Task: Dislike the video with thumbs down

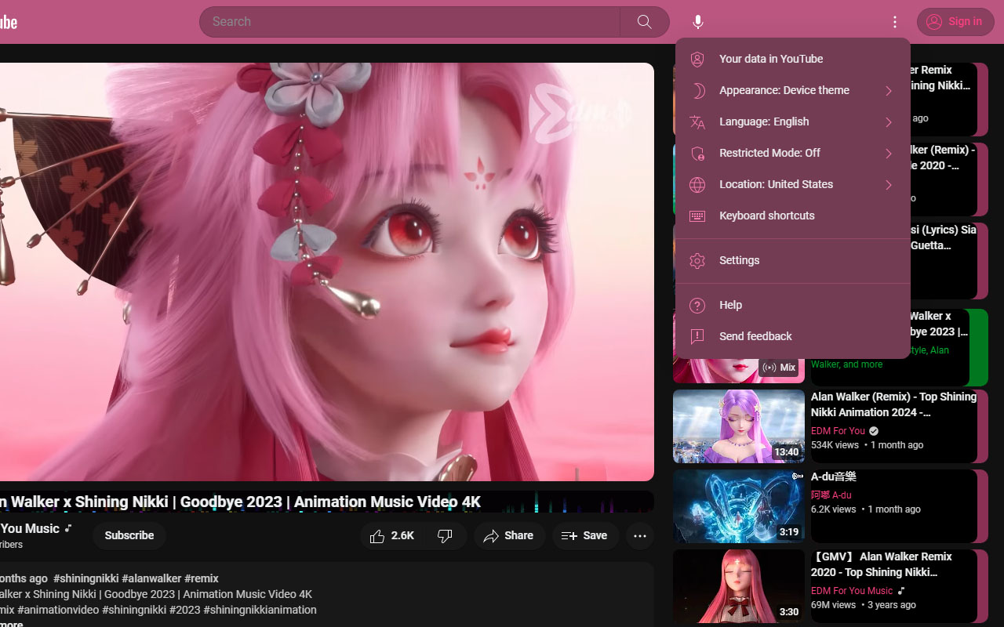Action: (x=446, y=536)
